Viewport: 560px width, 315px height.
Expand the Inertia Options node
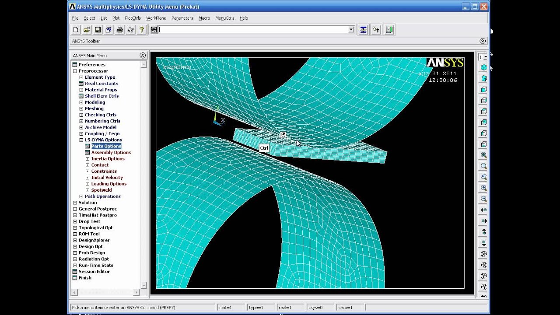(x=87, y=159)
